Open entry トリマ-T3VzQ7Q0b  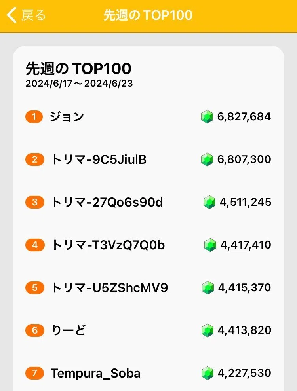[x=108, y=245]
